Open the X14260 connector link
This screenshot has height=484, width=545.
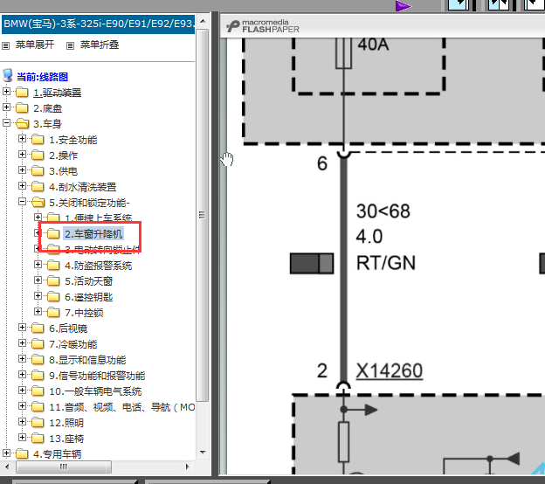point(390,370)
